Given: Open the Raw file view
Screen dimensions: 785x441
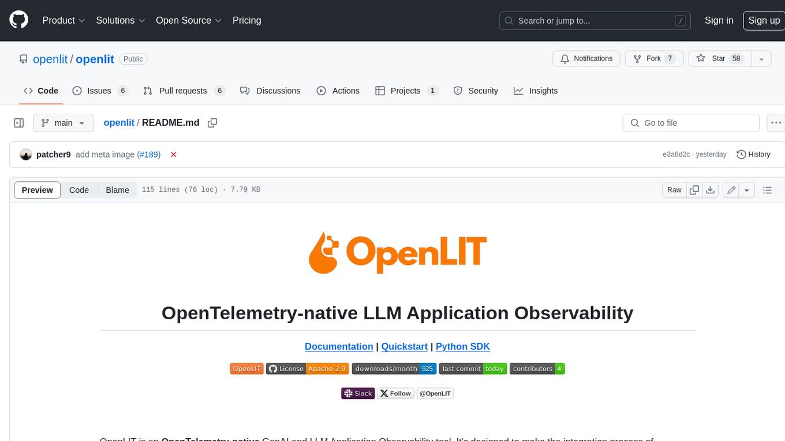Looking at the screenshot, I should click(674, 190).
